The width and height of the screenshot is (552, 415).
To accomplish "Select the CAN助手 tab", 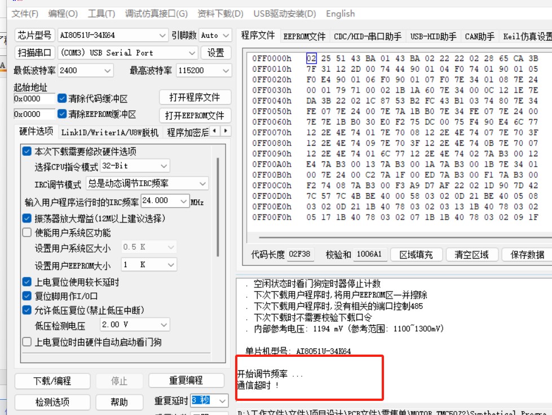I will [x=479, y=36].
